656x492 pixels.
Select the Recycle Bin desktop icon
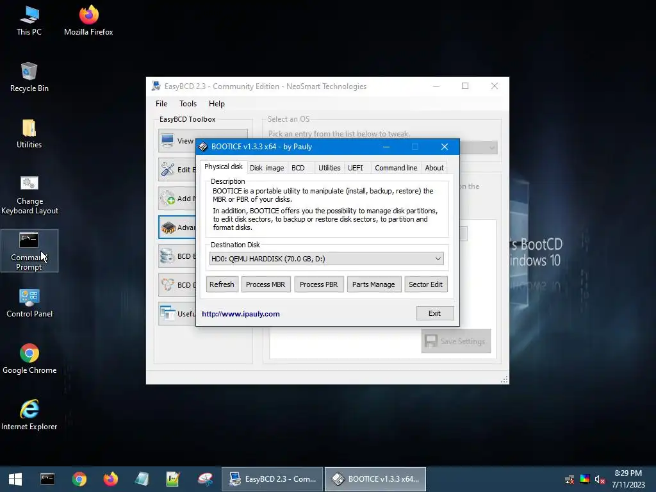click(x=29, y=78)
